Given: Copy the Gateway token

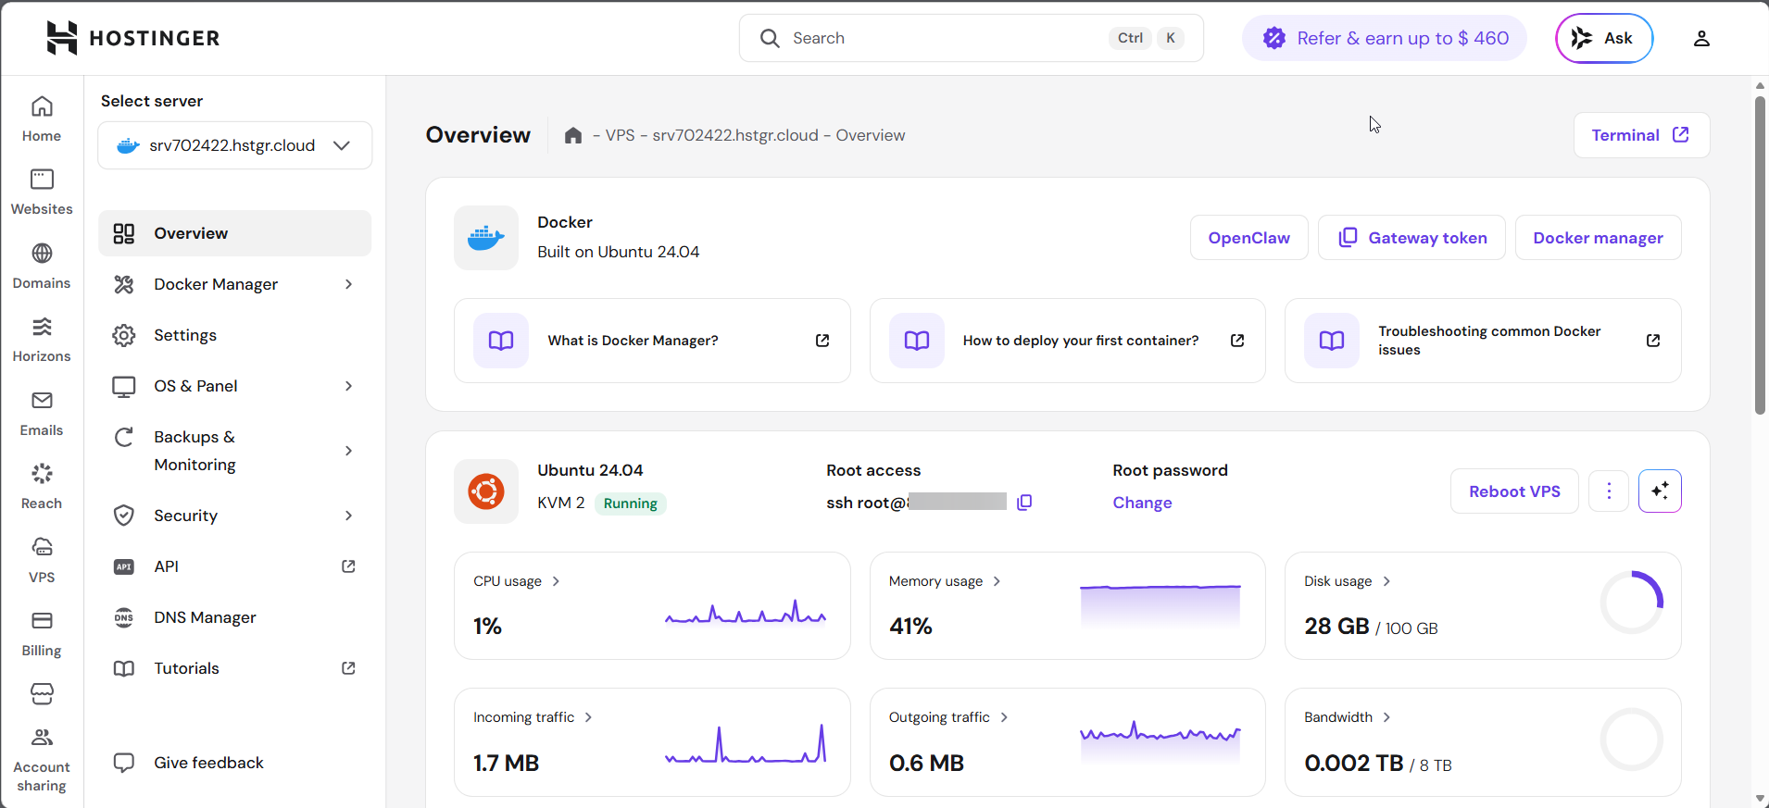Looking at the screenshot, I should (1411, 238).
